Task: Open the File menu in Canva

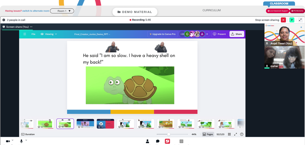Action: (34, 34)
